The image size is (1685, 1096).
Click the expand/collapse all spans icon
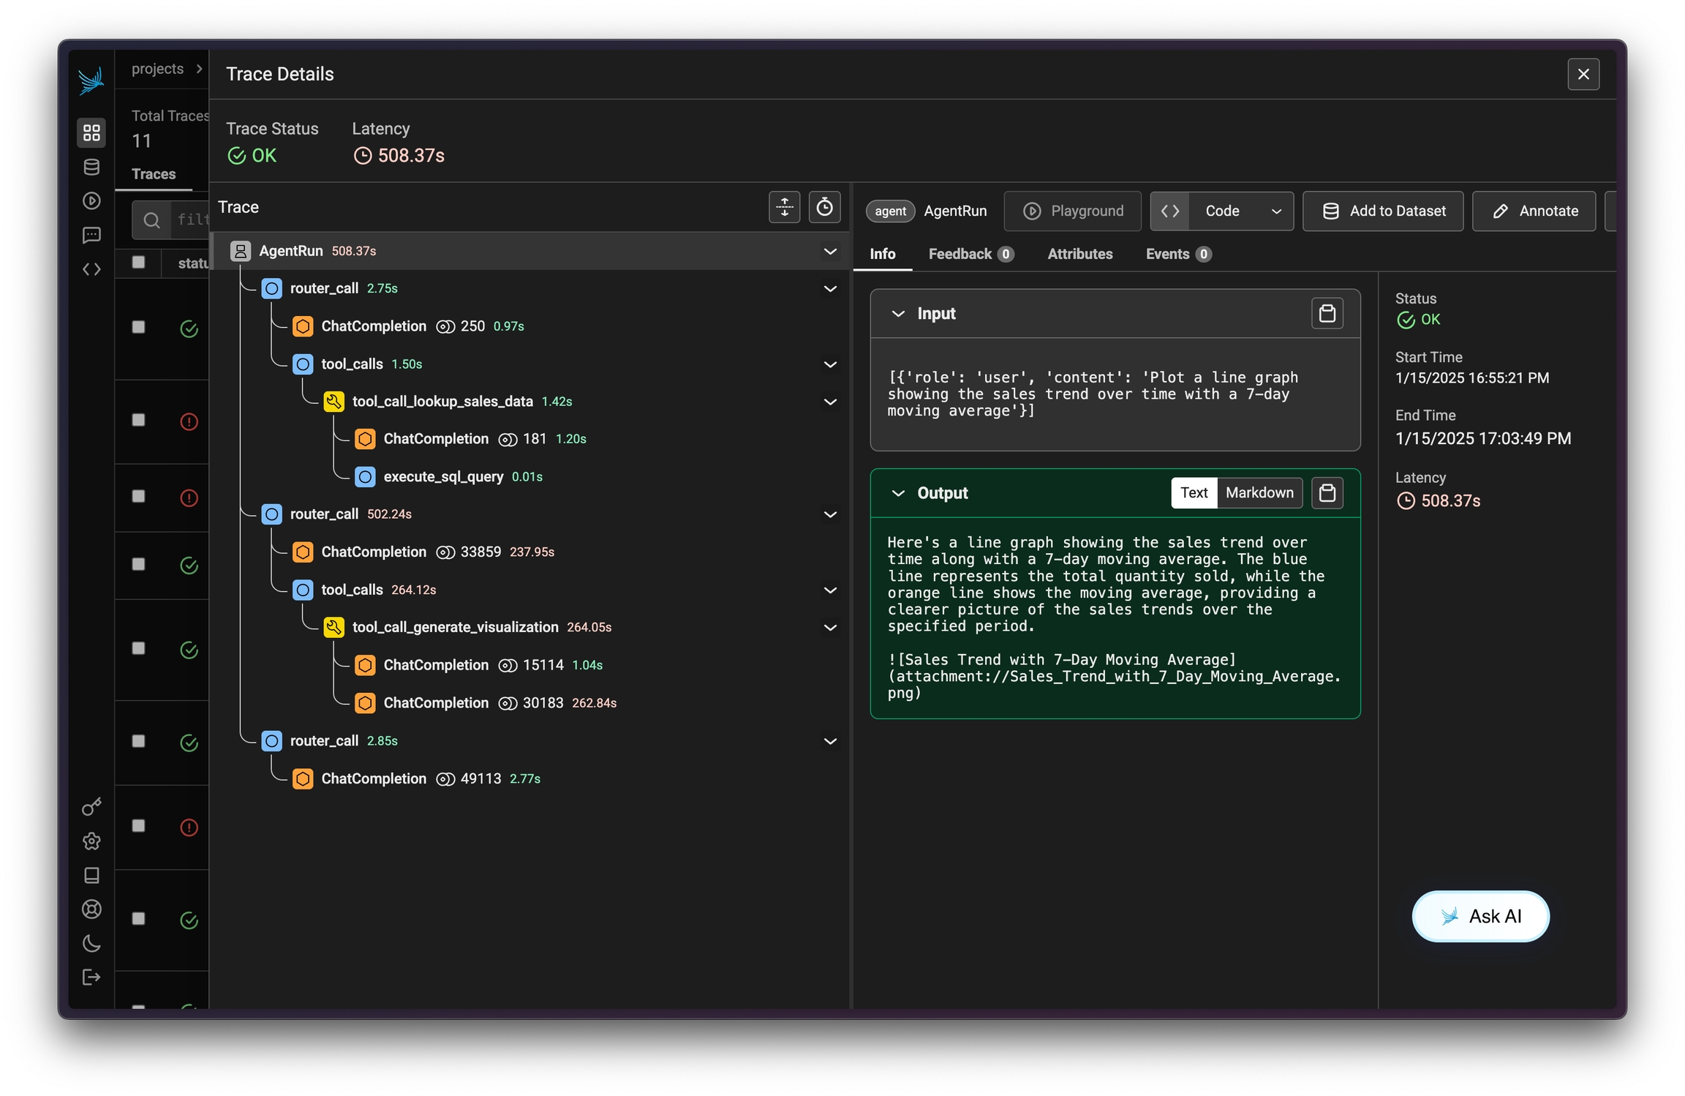tap(784, 207)
